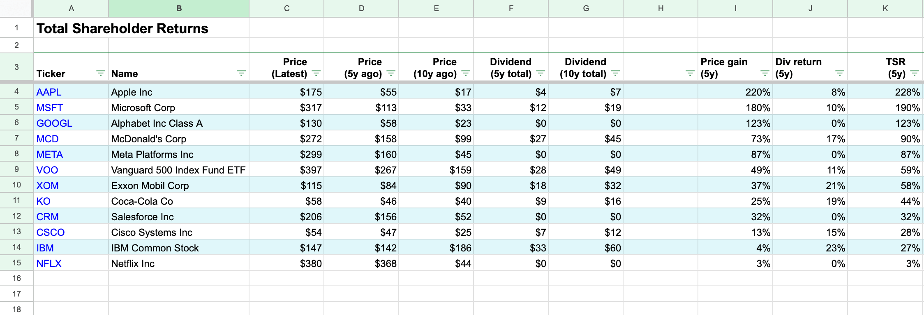Select the Exxon Mobil Corp cell

179,185
